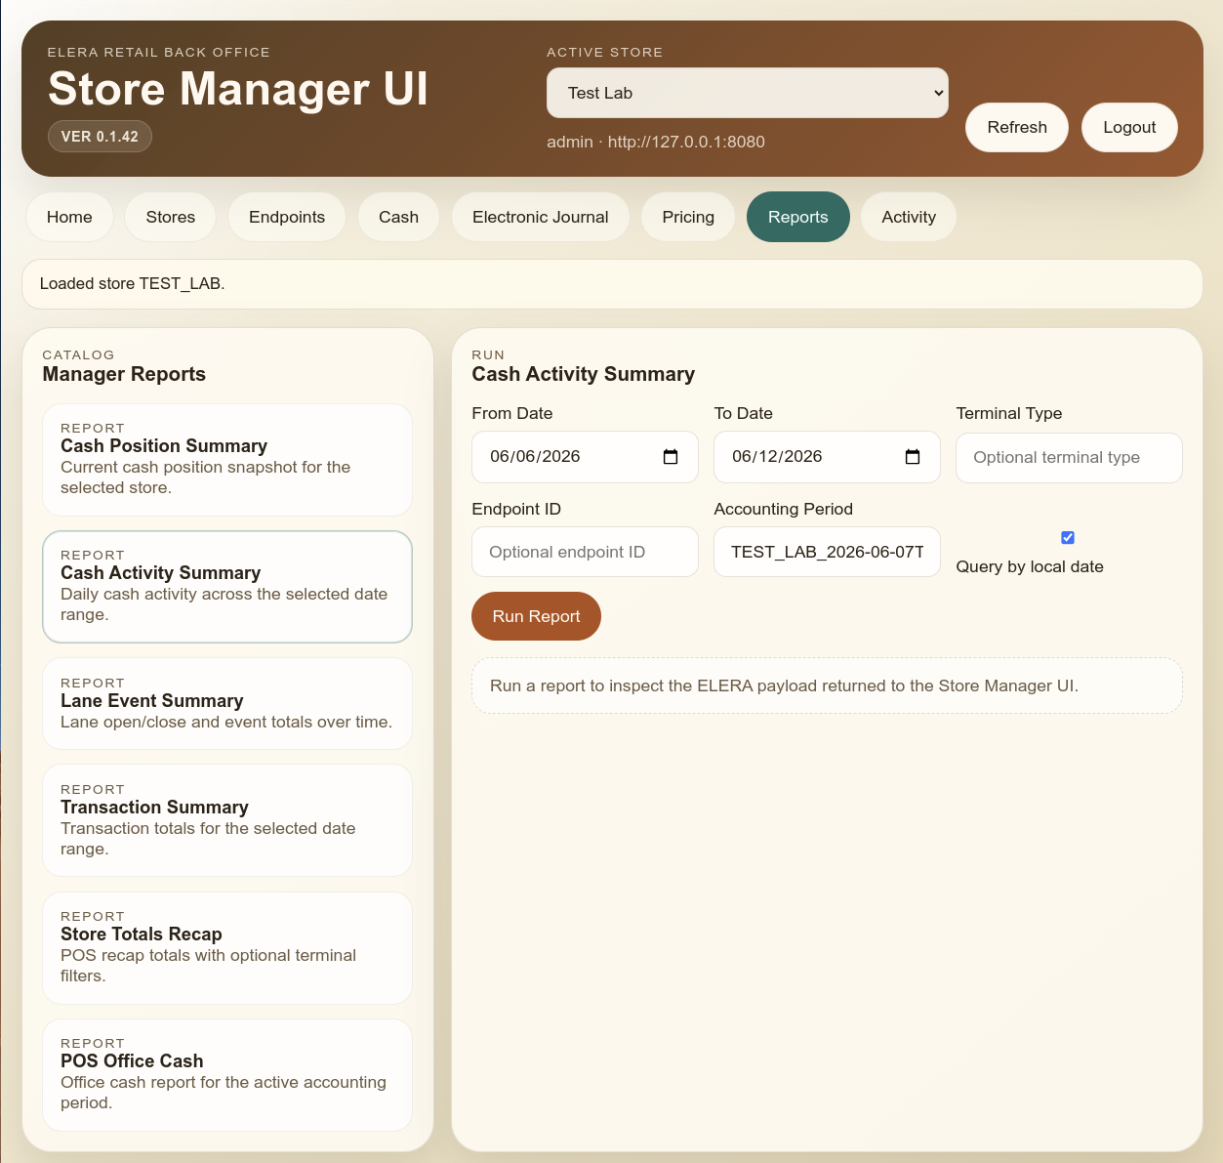Select the Store Totals Recap report
Image resolution: width=1223 pixels, height=1163 pixels.
(227, 948)
